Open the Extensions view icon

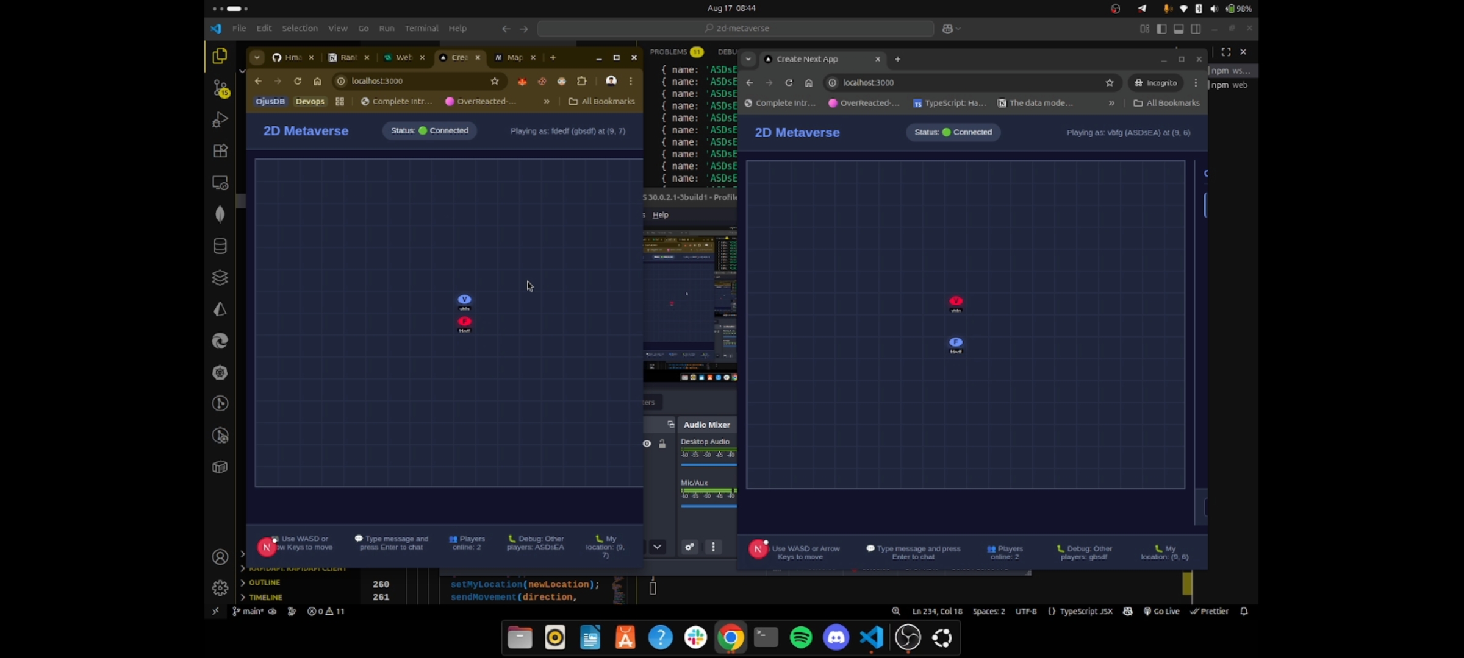pyautogui.click(x=220, y=151)
